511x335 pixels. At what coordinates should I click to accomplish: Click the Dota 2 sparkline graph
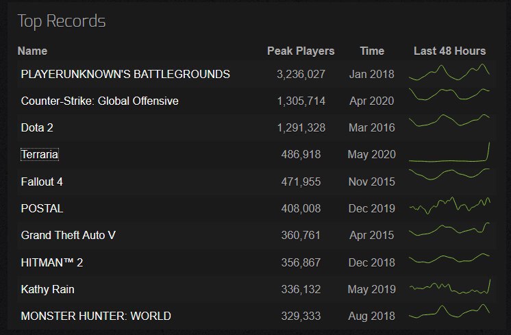pyautogui.click(x=449, y=121)
